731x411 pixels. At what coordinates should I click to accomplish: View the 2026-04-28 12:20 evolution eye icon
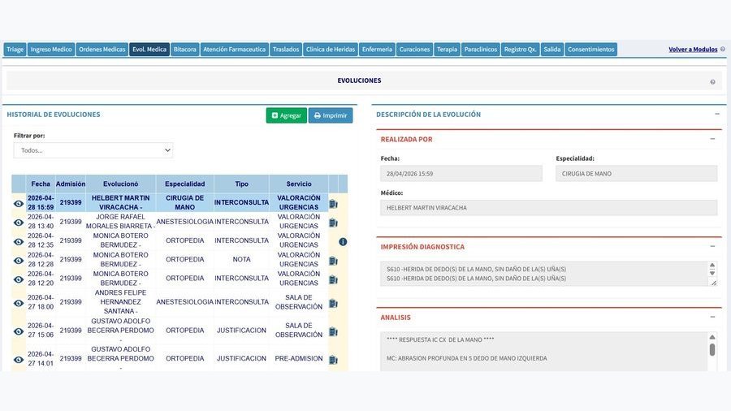[x=18, y=279]
